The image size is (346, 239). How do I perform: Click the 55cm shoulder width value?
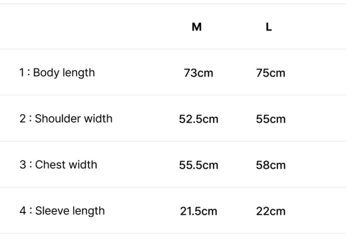270,119
